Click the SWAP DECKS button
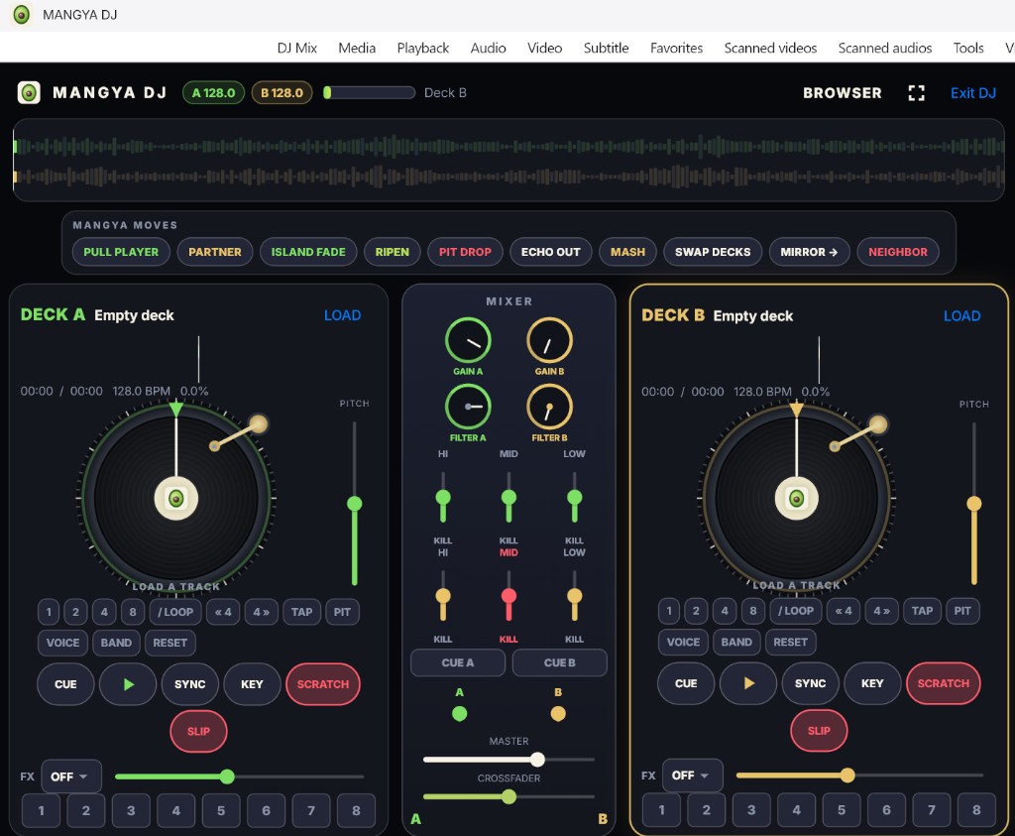 [x=713, y=252]
